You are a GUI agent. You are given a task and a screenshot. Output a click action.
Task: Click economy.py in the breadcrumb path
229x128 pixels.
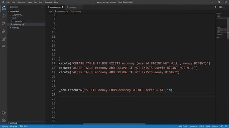[63, 11]
